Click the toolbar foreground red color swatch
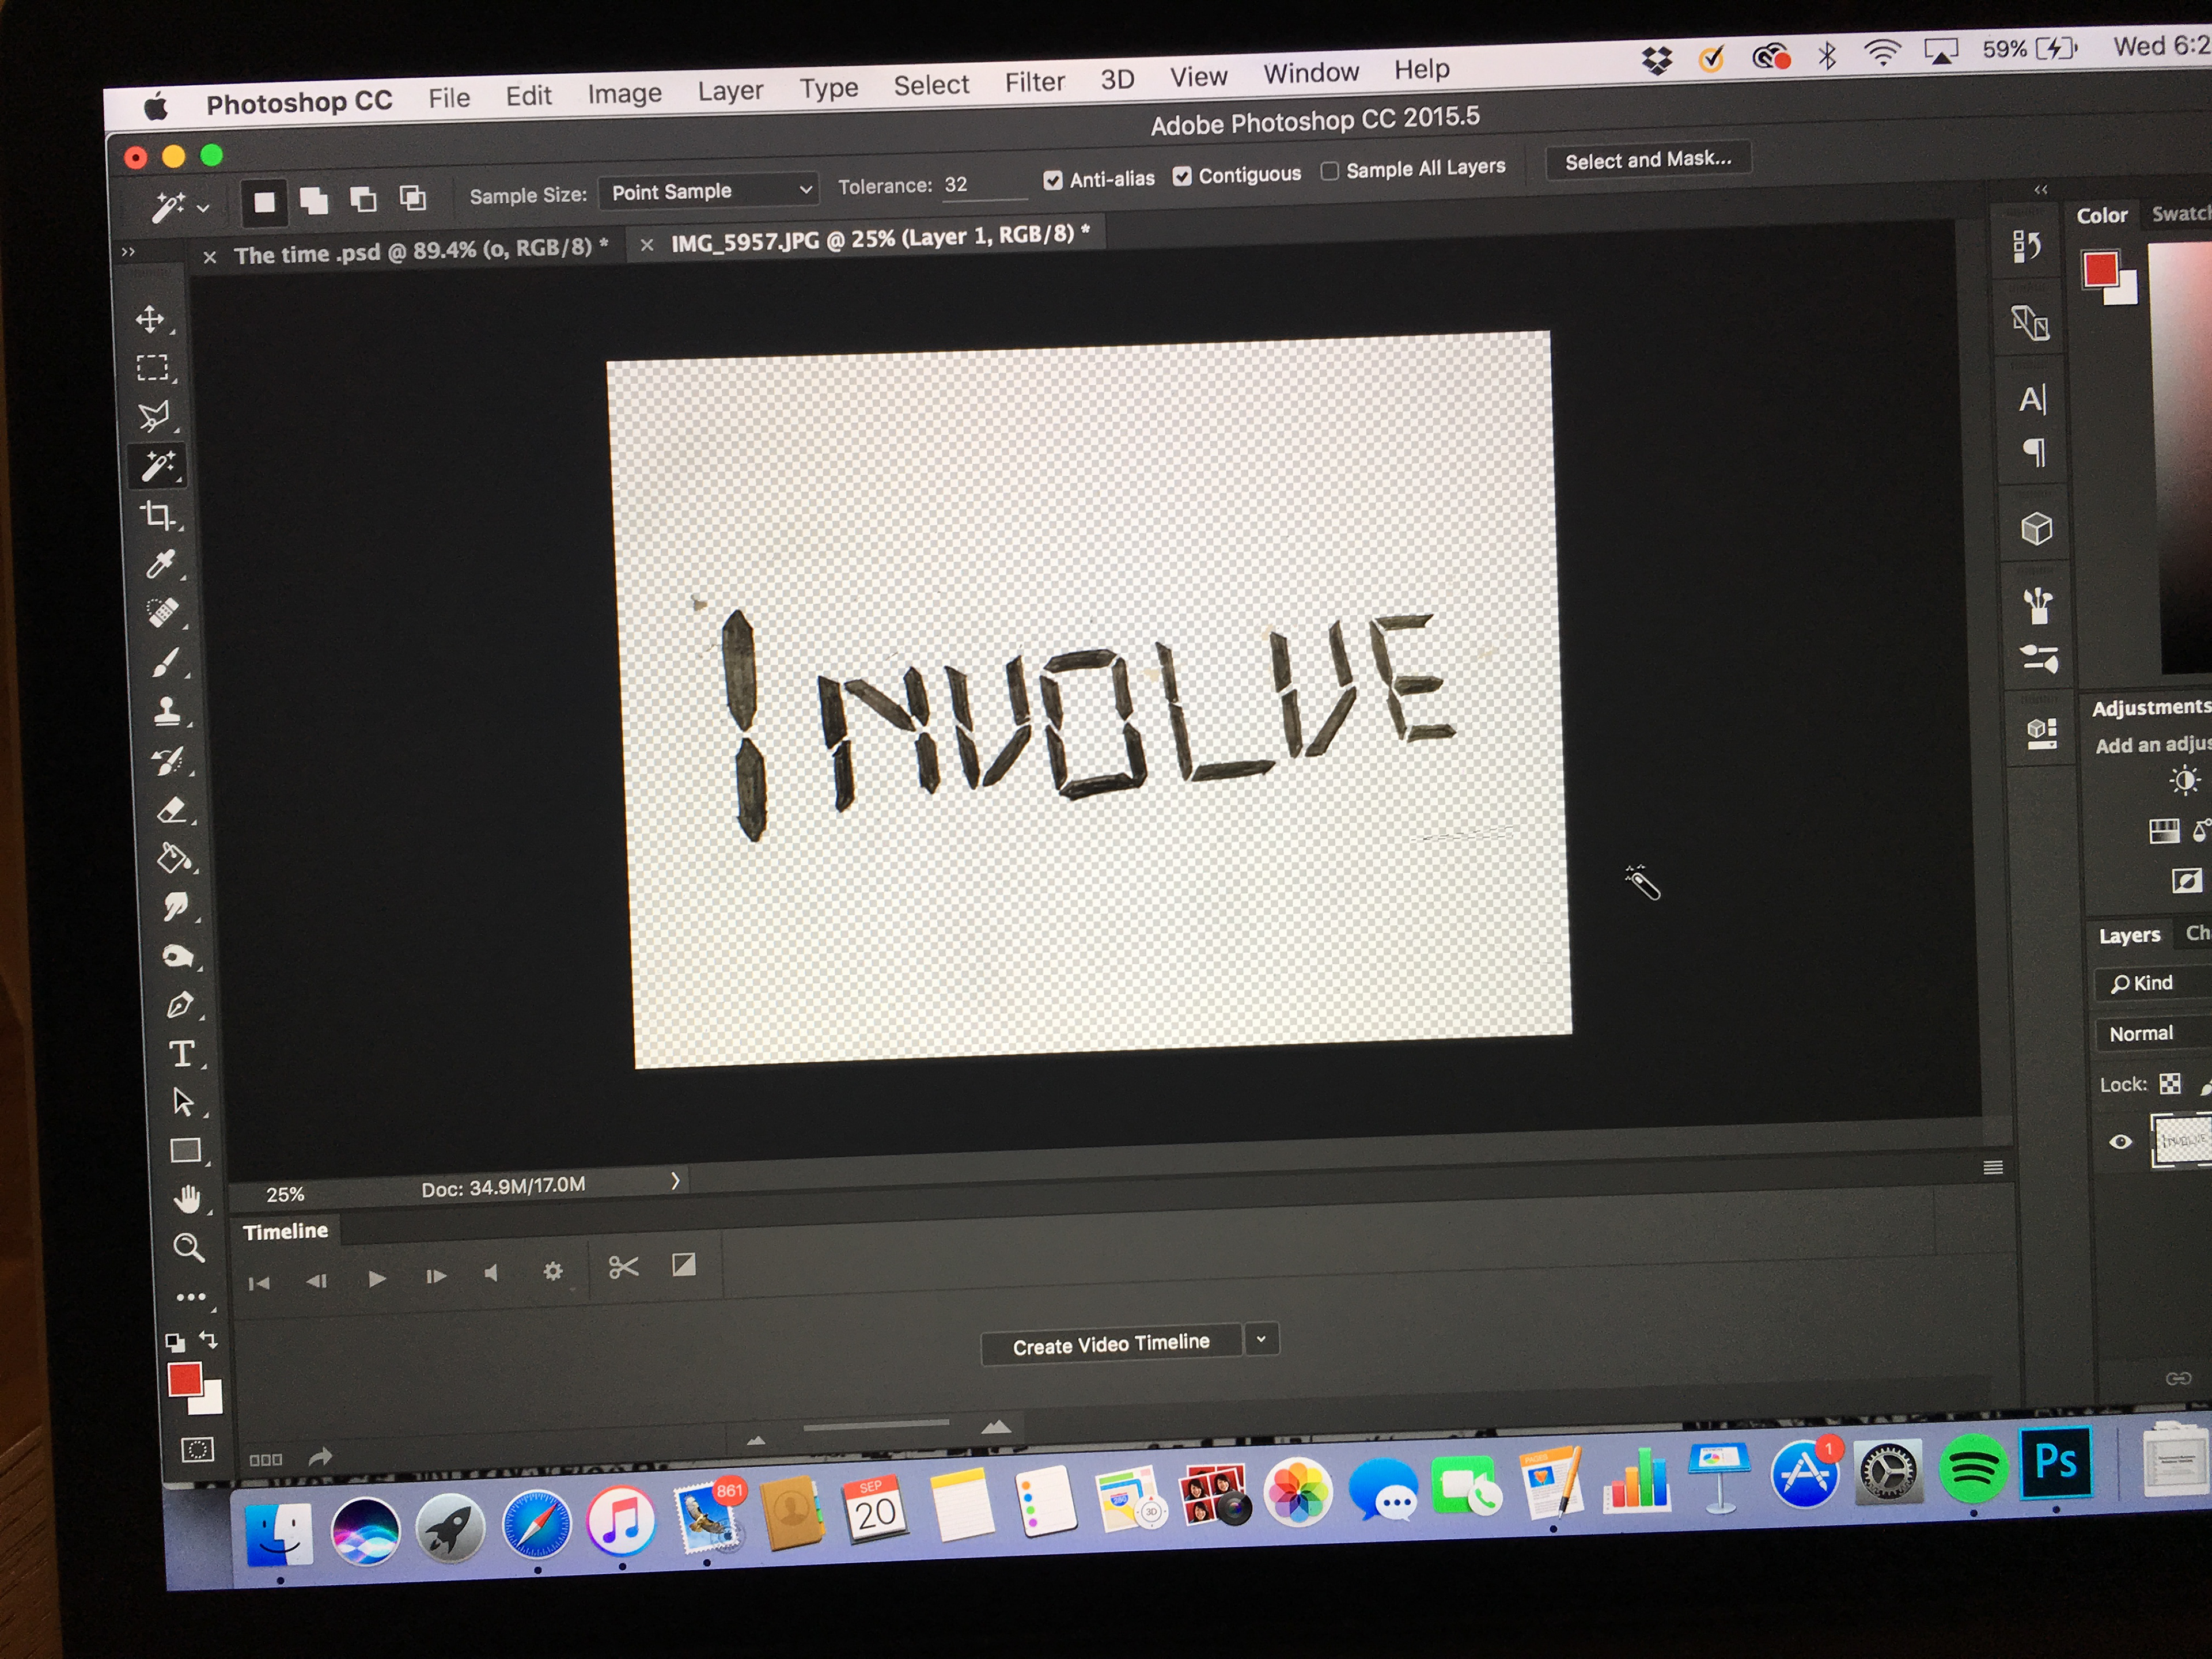The width and height of the screenshot is (2212, 1659). [184, 1379]
